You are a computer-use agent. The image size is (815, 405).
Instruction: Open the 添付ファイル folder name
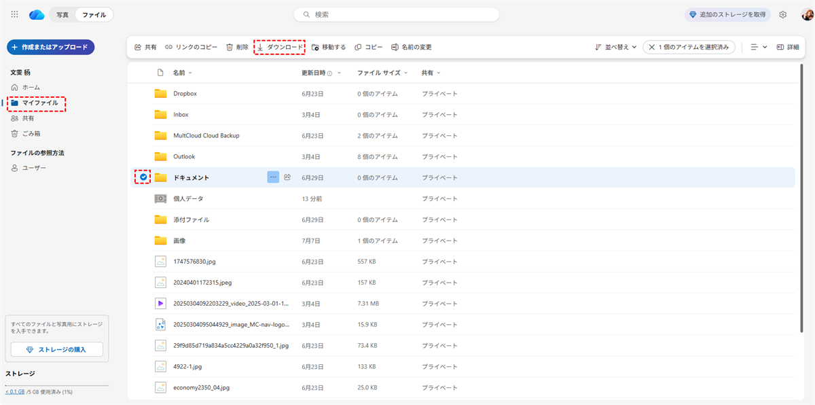tap(191, 220)
